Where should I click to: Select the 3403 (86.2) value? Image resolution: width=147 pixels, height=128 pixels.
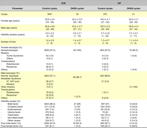(50, 104)
